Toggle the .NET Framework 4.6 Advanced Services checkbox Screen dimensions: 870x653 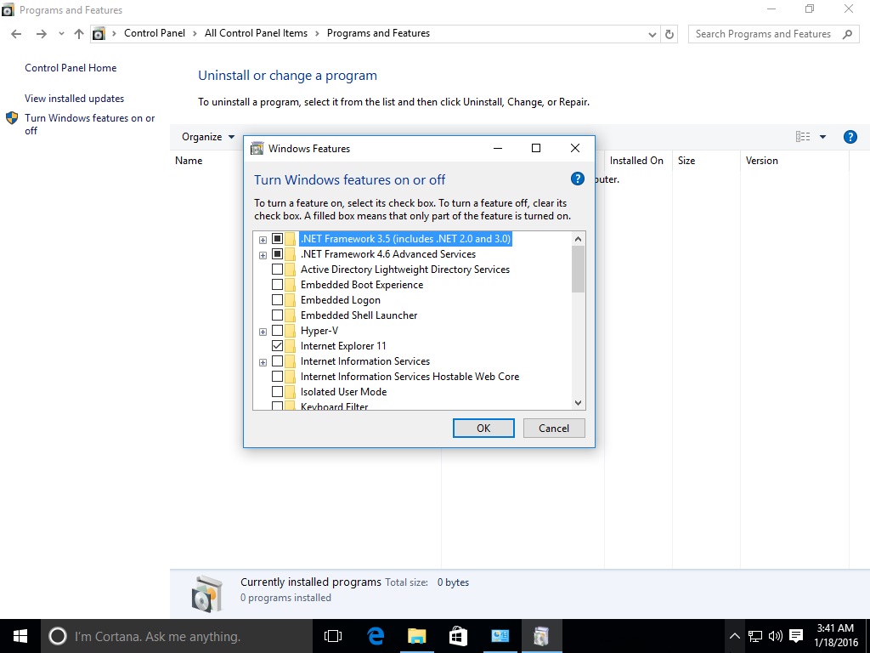click(x=277, y=254)
